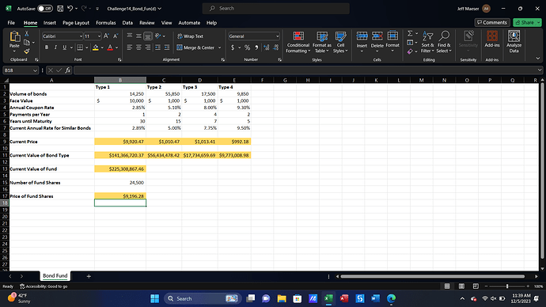Select the Bond Fund sheet tab
The width and height of the screenshot is (546, 307).
point(55,275)
